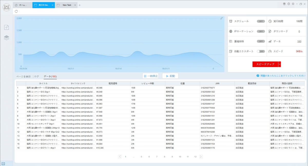Close the New Task tab
This screenshot has height=166, width=308.
[75, 5]
